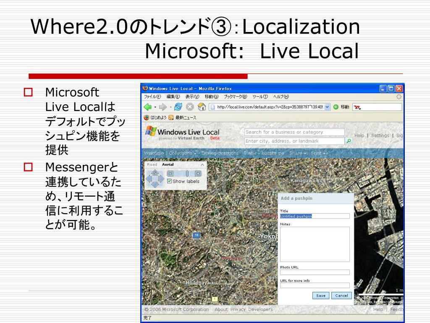This screenshot has width=430, height=323.
Task: Open the address bar URL dropdown
Action: coord(327,107)
